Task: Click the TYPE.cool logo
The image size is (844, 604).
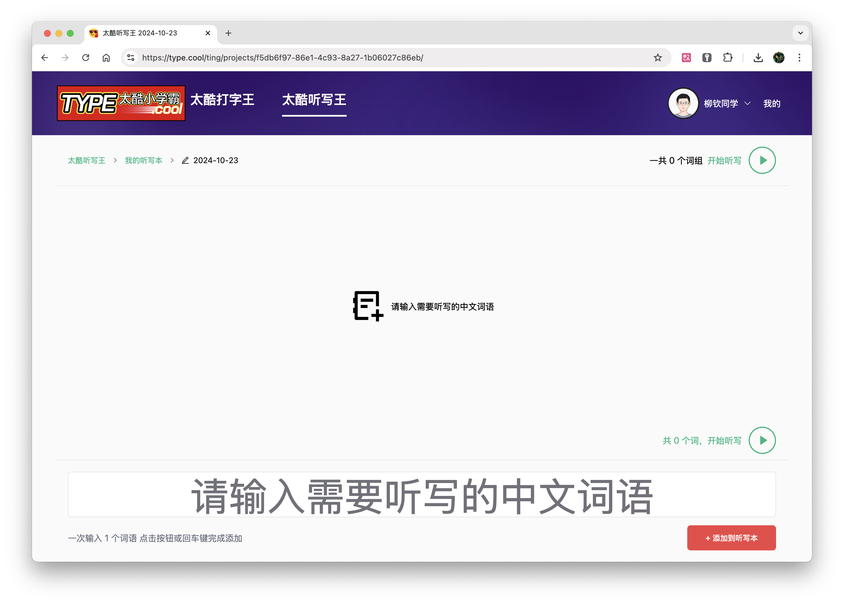Action: click(121, 103)
